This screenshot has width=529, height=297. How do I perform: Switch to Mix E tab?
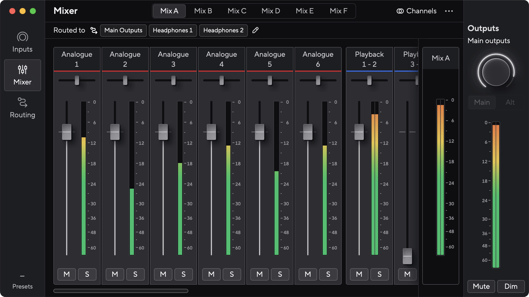[305, 11]
